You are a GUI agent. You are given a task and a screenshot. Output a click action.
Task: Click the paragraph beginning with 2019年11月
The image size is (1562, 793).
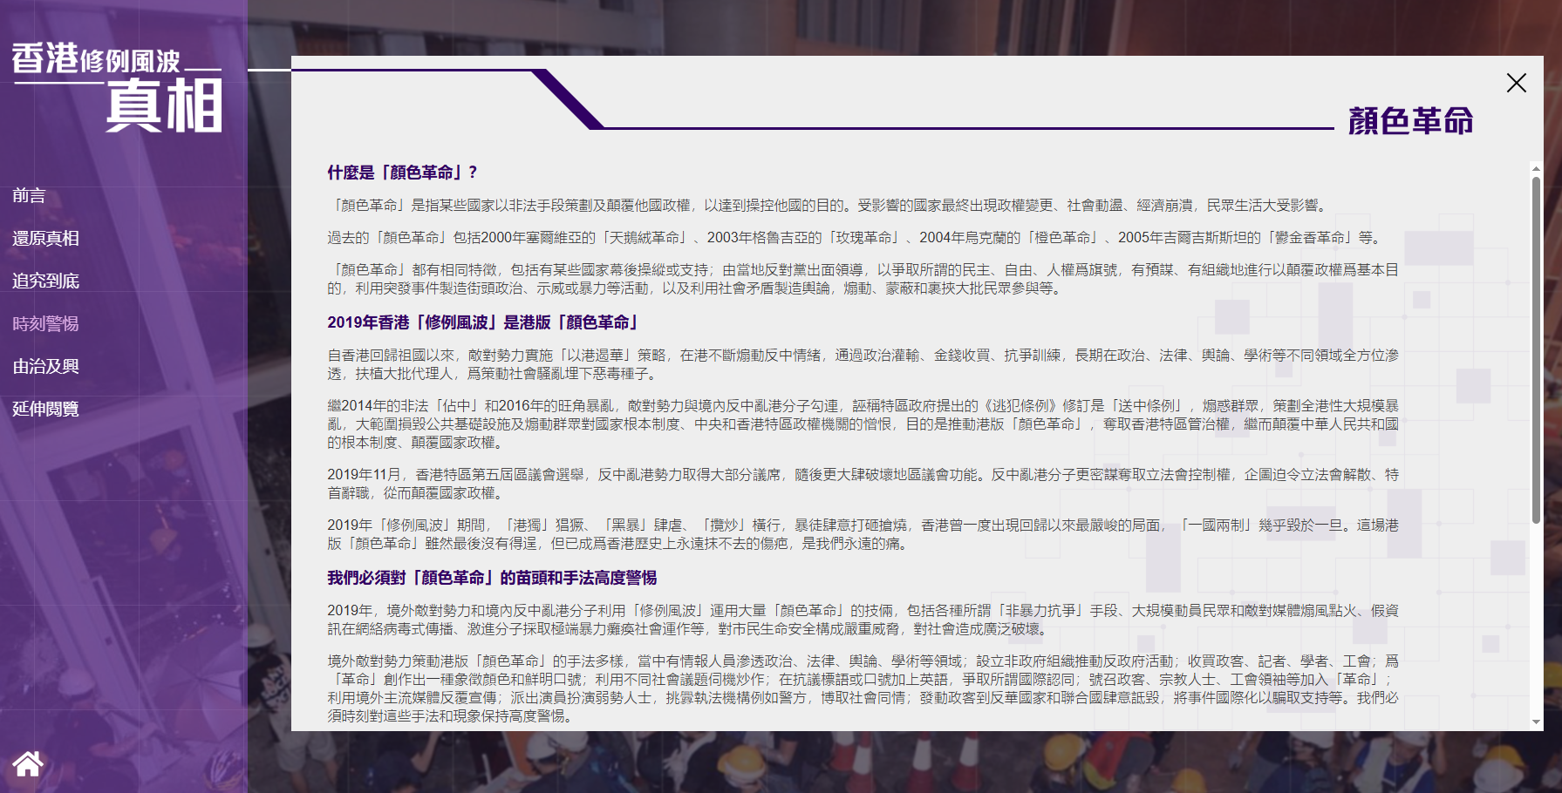[x=862, y=484]
